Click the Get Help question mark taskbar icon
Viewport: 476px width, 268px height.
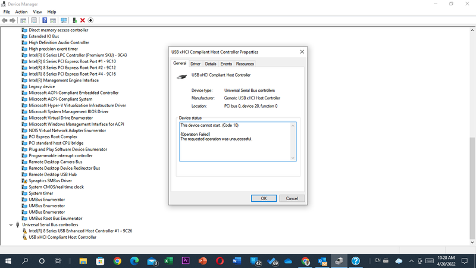pos(355,261)
